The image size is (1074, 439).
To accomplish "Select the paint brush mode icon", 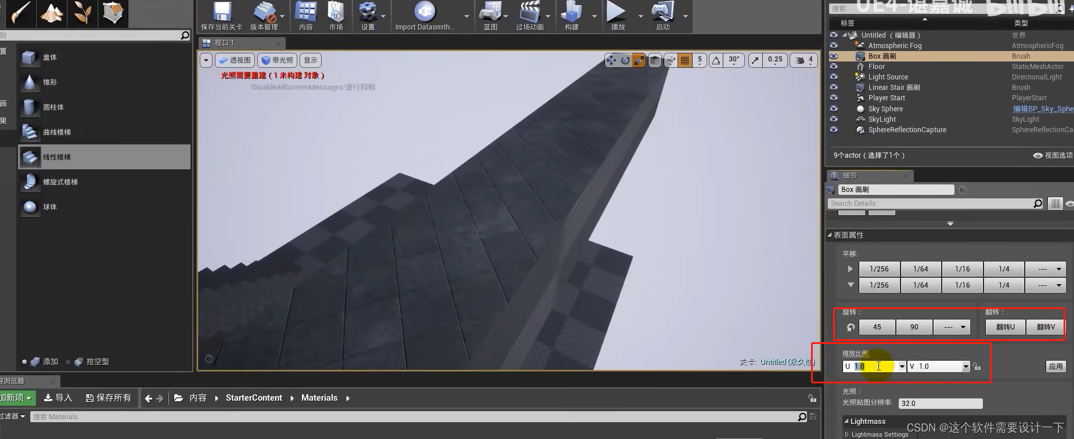I will click(x=20, y=13).
